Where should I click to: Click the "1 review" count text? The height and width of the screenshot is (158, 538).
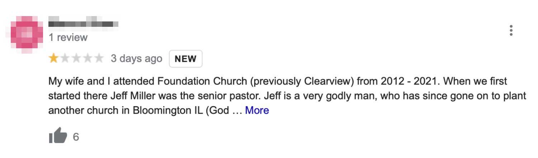click(68, 38)
